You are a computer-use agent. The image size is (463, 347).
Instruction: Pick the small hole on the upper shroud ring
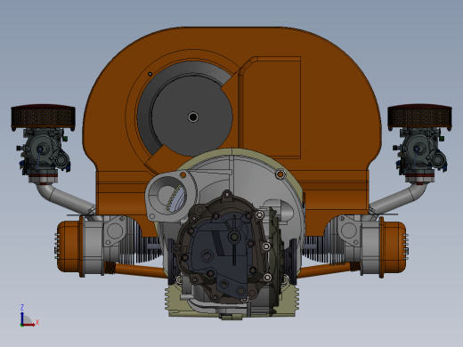coord(150,74)
